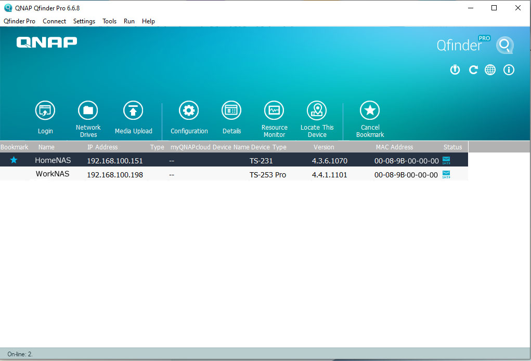The image size is (531, 361).
Task: Click IP address 192.168.100.151
Action: [x=115, y=161]
